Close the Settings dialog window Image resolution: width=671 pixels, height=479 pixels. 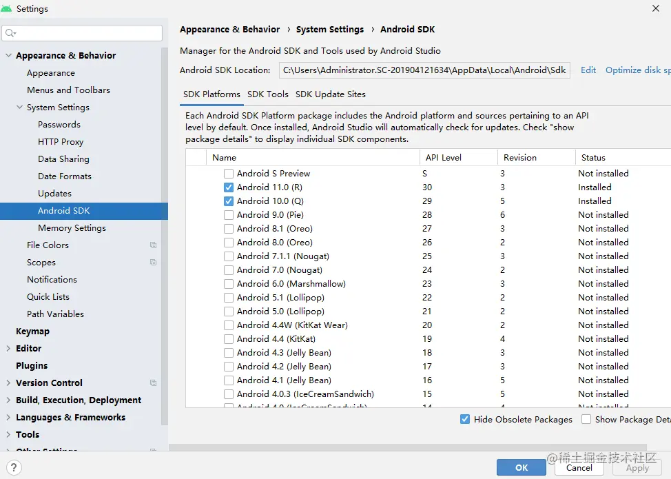click(656, 8)
